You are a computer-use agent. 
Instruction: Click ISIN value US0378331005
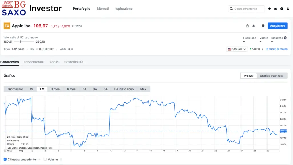(x=45, y=49)
